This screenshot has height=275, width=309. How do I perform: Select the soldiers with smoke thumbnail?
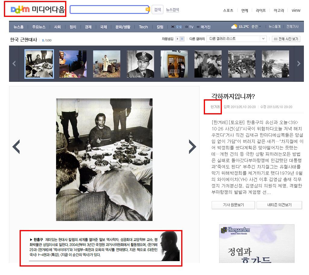coord(276,64)
